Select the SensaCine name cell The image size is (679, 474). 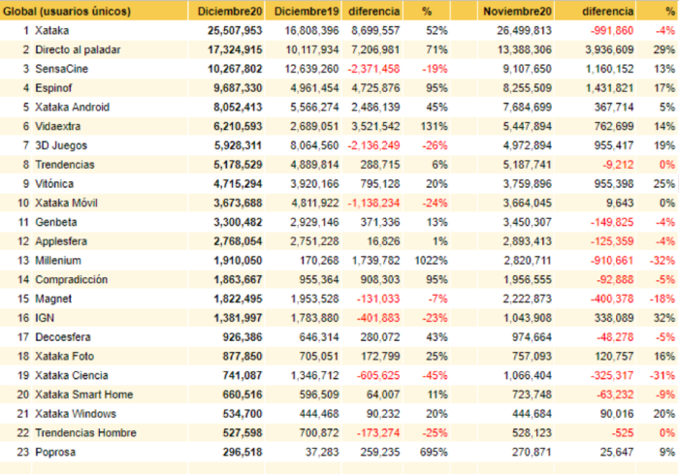61,69
